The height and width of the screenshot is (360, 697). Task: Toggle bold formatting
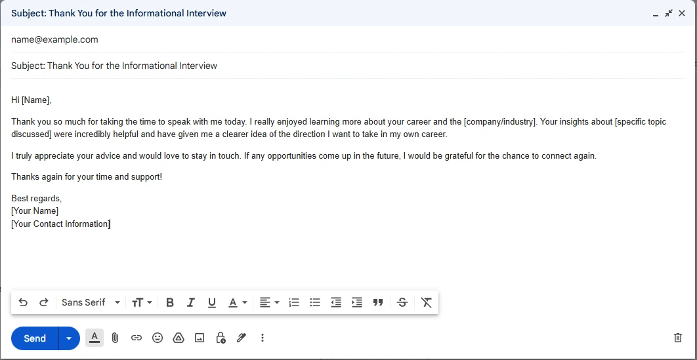(x=170, y=302)
